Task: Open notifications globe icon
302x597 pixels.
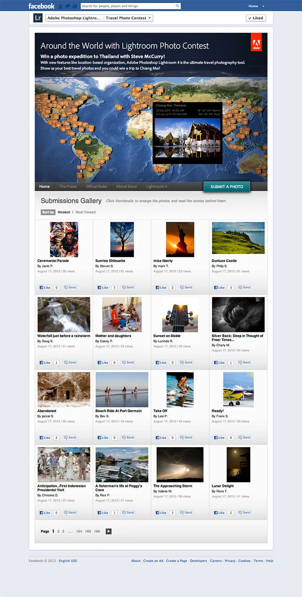Action: click(75, 6)
